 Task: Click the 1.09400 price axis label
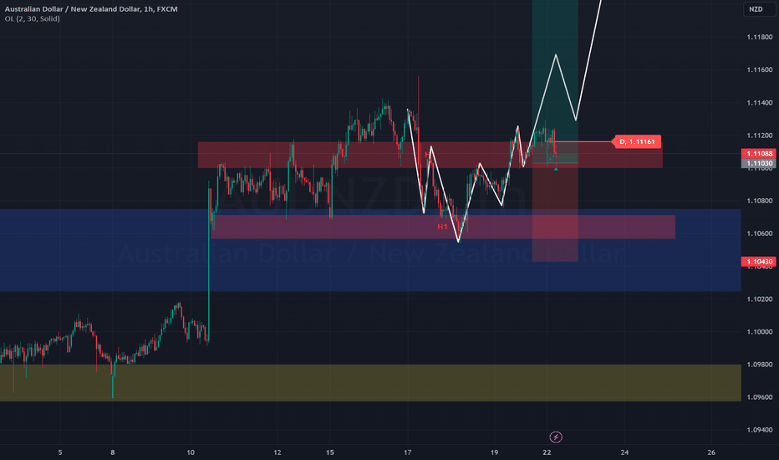(760, 430)
